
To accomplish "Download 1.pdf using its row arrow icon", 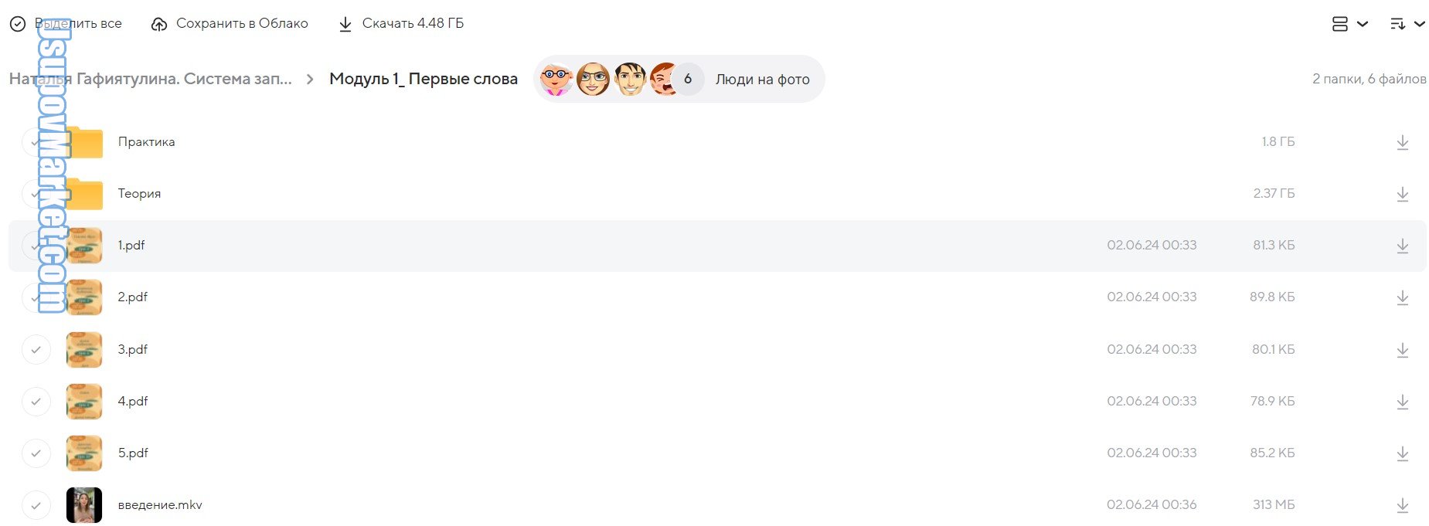I will pyautogui.click(x=1402, y=246).
